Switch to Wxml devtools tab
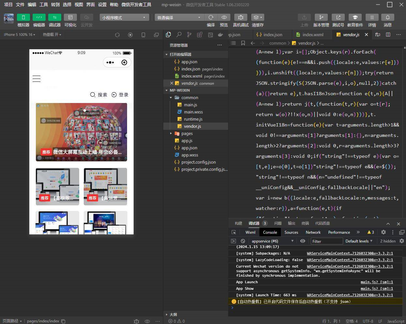This screenshot has width=406, height=324. coord(250,232)
